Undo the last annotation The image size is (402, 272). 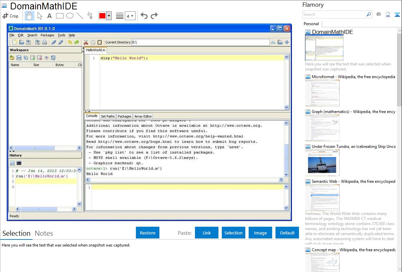click(144, 16)
